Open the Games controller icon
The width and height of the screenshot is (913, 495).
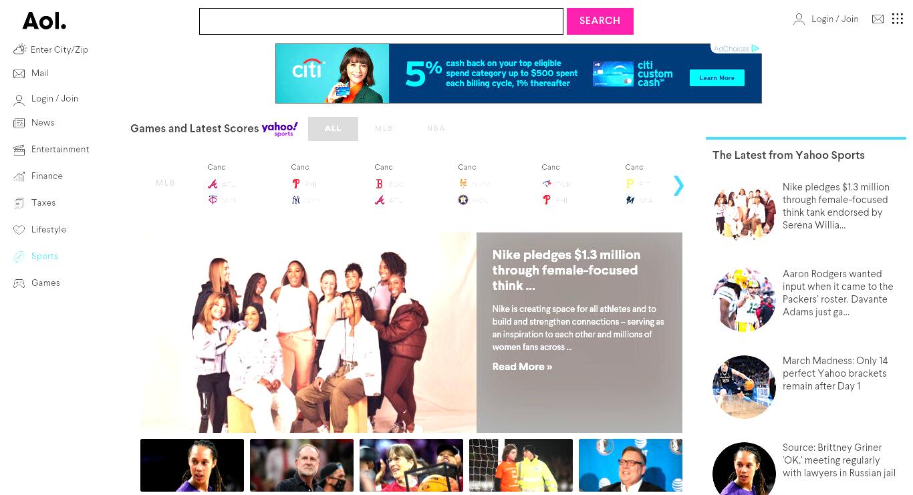pos(19,283)
